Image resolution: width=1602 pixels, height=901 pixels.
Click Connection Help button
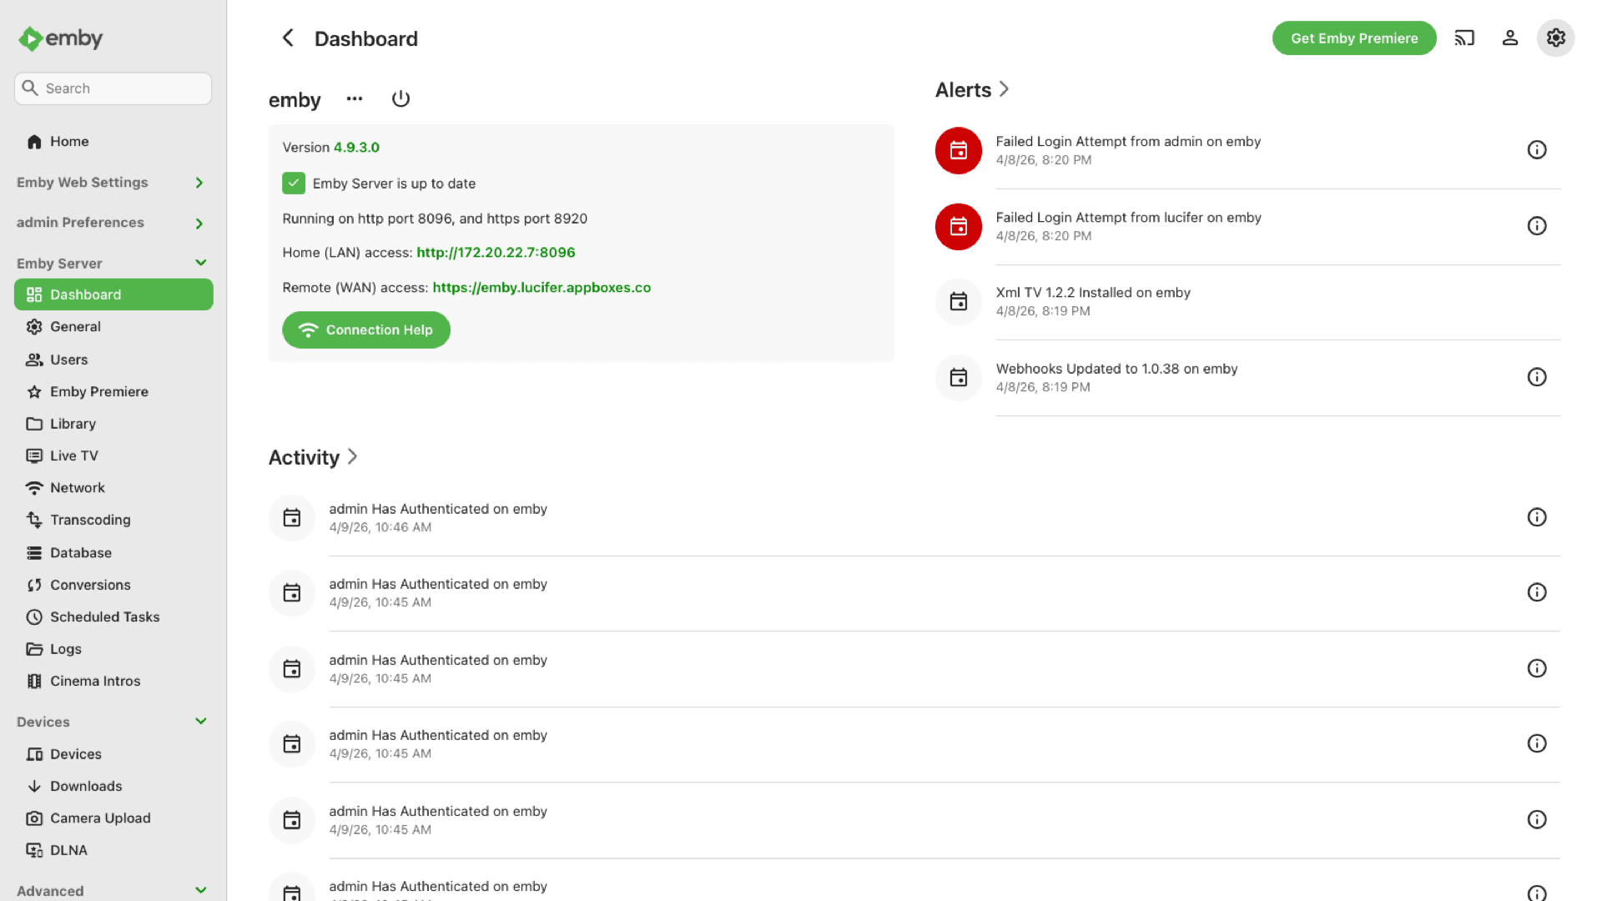coord(366,330)
